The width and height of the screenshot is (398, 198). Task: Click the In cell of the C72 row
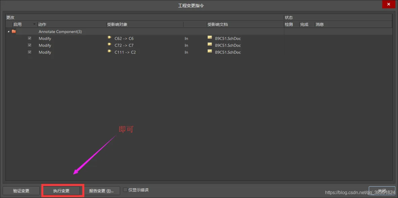[186, 45]
